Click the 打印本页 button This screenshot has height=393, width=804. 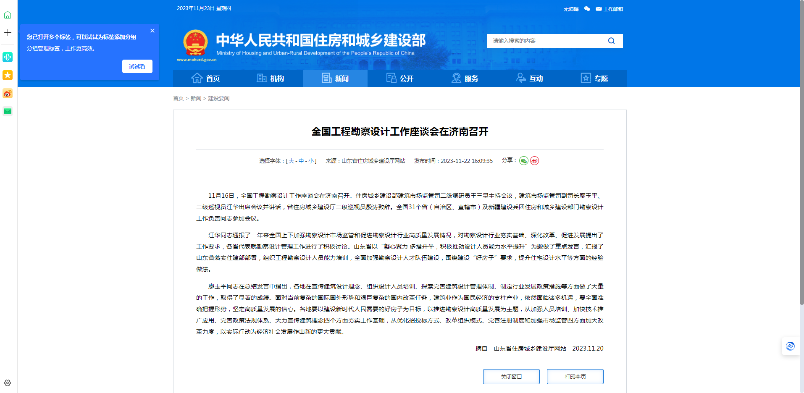[575, 377]
